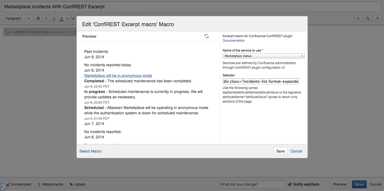This screenshot has height=191, width=384.
Task: Save the macro in the dialog
Action: [x=280, y=151]
